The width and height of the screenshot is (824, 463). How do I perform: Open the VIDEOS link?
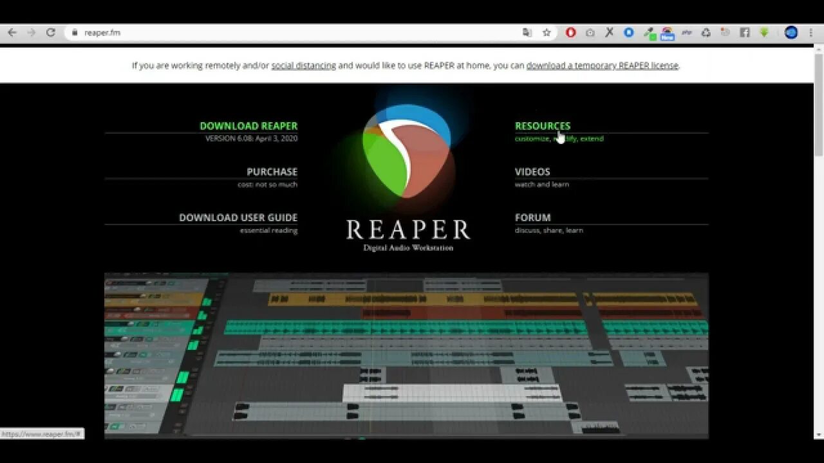click(x=532, y=172)
